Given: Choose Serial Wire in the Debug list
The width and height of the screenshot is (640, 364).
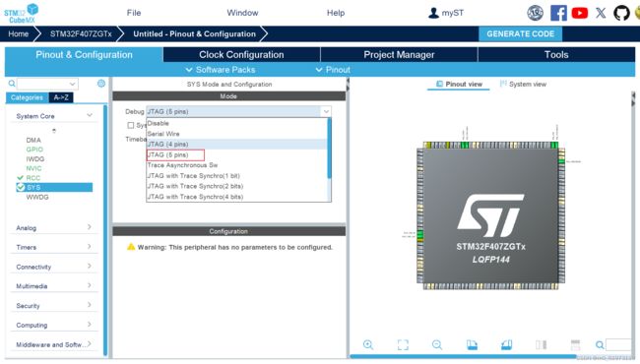Looking at the screenshot, I should point(236,134).
